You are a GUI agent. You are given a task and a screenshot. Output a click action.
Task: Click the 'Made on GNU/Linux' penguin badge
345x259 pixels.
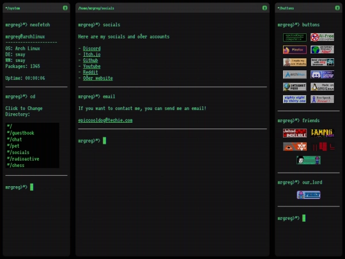coord(323,87)
